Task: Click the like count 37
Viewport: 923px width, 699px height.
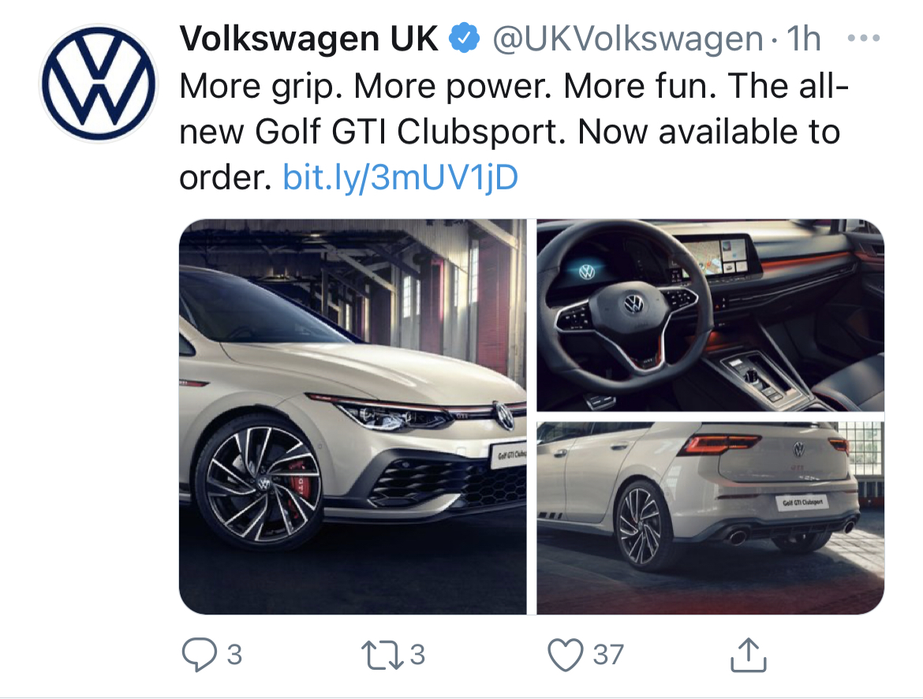Action: 608,655
